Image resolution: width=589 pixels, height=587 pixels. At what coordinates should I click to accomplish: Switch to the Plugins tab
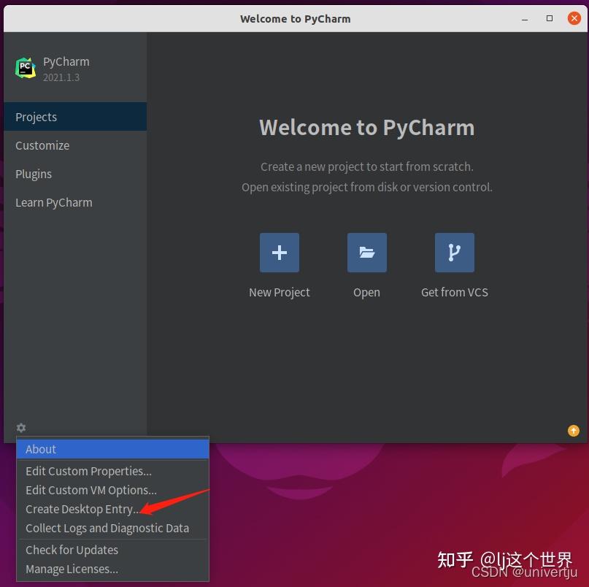[x=34, y=174]
